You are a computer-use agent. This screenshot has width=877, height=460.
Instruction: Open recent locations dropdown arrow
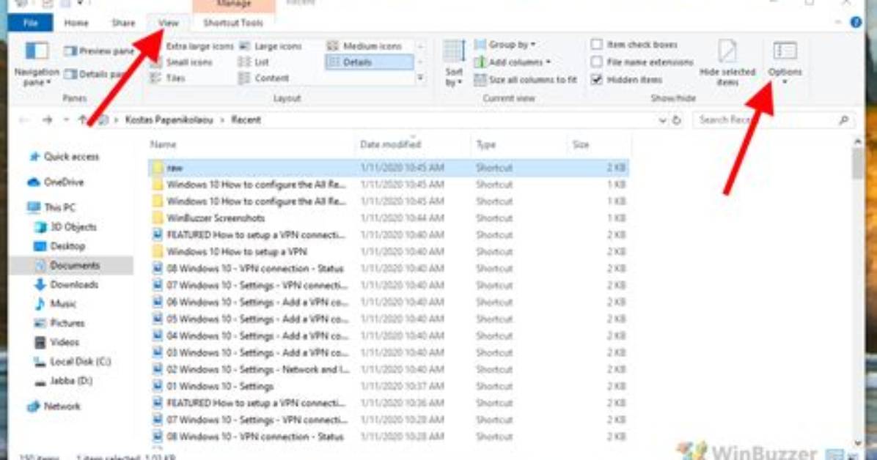(66, 119)
